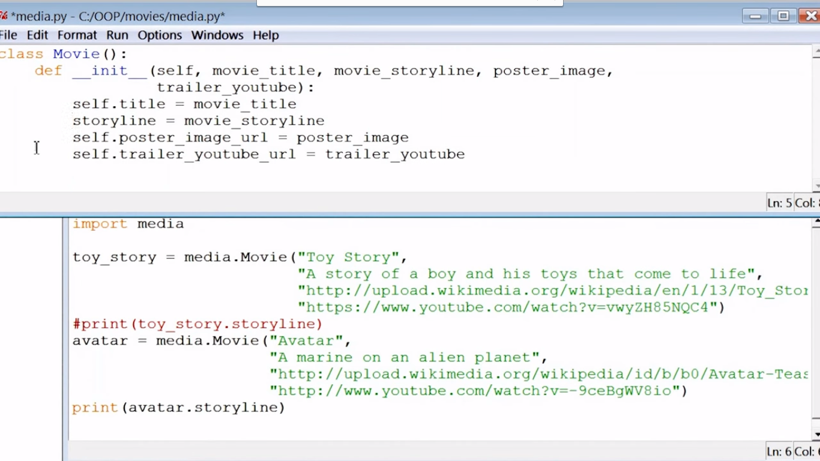Image resolution: width=820 pixels, height=461 pixels.
Task: Click on 'self.poster_image_url = poster_image' line
Action: coord(241,138)
